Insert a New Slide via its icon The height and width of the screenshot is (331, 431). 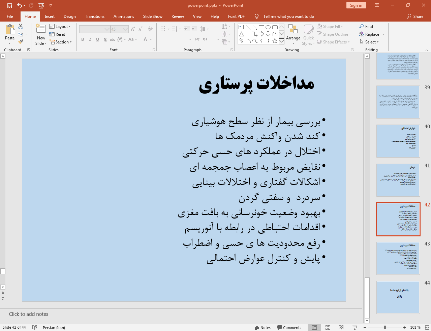[41, 29]
